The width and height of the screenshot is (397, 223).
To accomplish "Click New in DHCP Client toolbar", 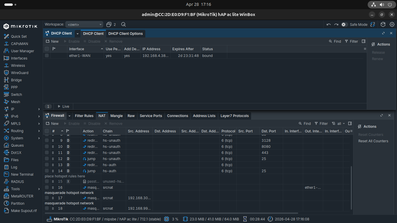I will (x=52, y=41).
